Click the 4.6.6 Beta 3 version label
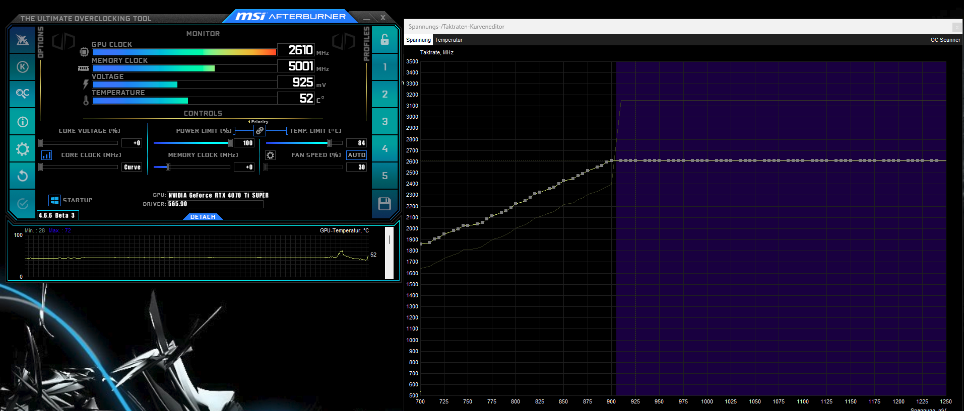 (57, 215)
